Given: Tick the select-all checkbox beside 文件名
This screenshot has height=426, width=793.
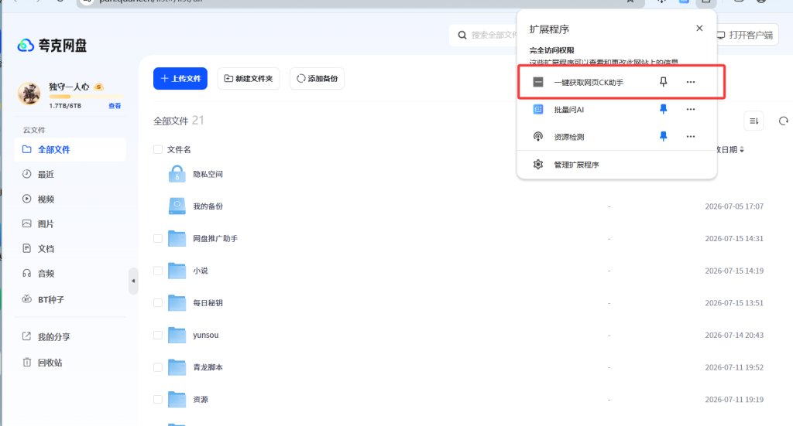Looking at the screenshot, I should pyautogui.click(x=158, y=149).
